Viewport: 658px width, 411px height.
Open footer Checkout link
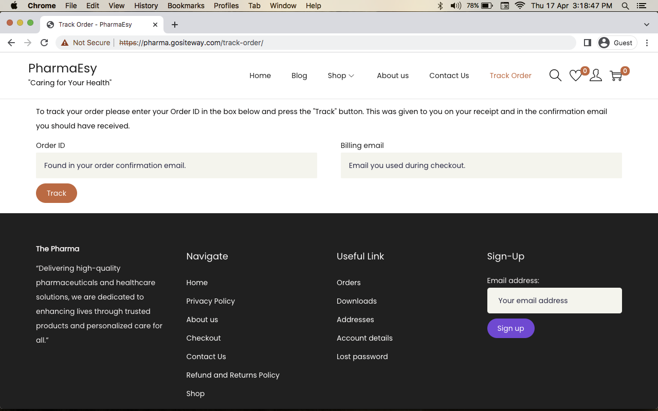click(x=204, y=338)
